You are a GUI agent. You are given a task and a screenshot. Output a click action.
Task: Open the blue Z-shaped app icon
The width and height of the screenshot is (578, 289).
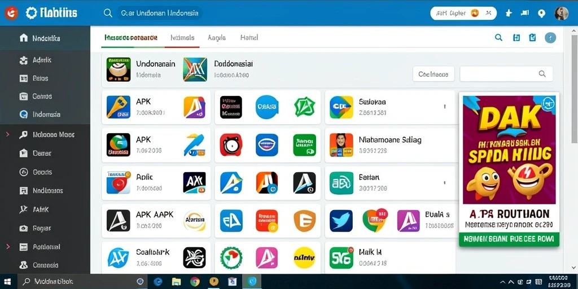click(194, 145)
